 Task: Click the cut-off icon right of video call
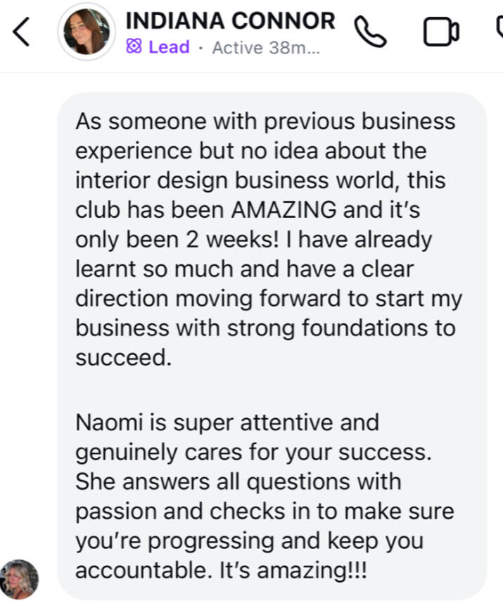(499, 27)
